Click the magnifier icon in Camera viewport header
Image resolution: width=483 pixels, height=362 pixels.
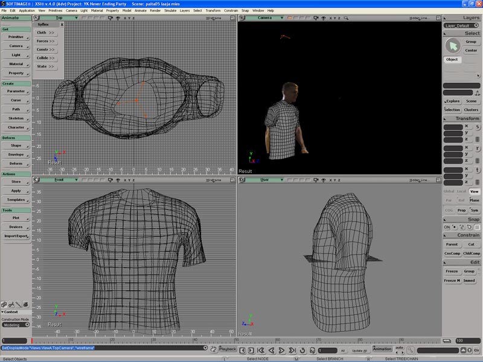[346, 18]
